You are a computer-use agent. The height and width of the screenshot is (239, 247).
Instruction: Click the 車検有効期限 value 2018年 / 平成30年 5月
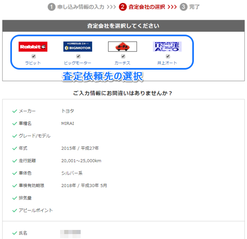click(84, 185)
